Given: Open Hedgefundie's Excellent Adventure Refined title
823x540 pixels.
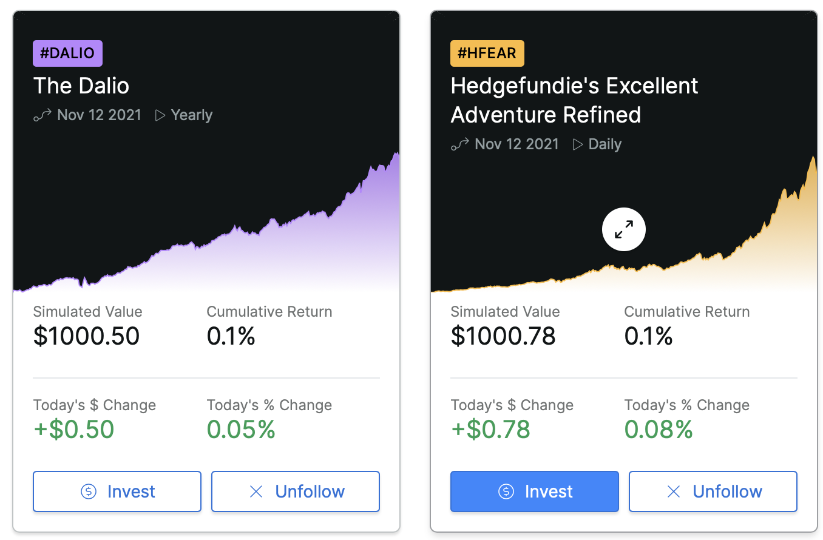Looking at the screenshot, I should (574, 100).
